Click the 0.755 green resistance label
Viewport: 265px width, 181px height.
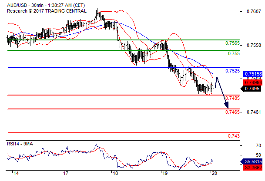234,53
